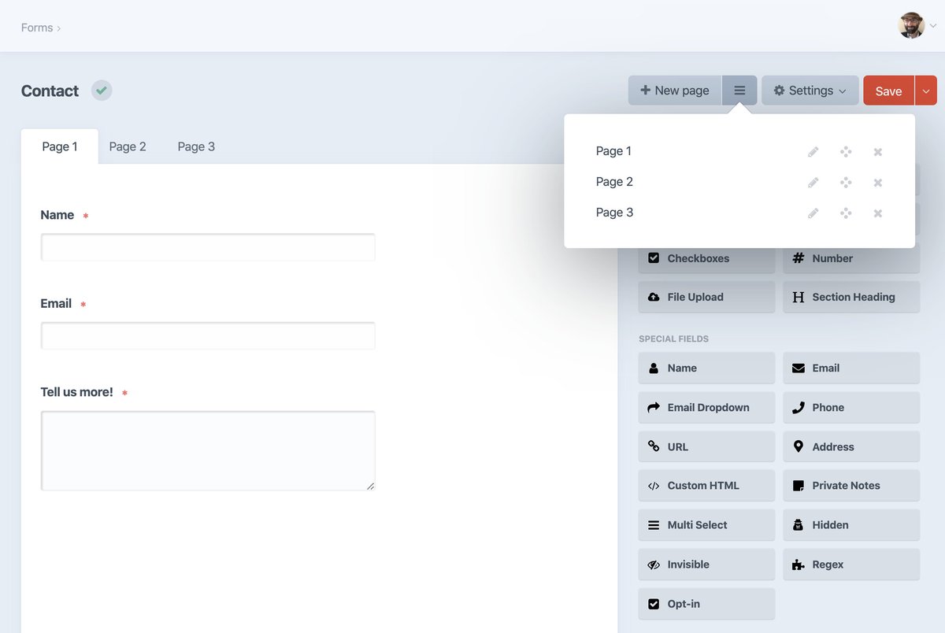
Task: Click the New page button
Action: [673, 90]
